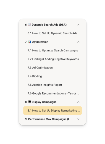Click the chart emoji icon beside Dynamic Search Ads
The image size is (105, 144).
click(30, 25)
